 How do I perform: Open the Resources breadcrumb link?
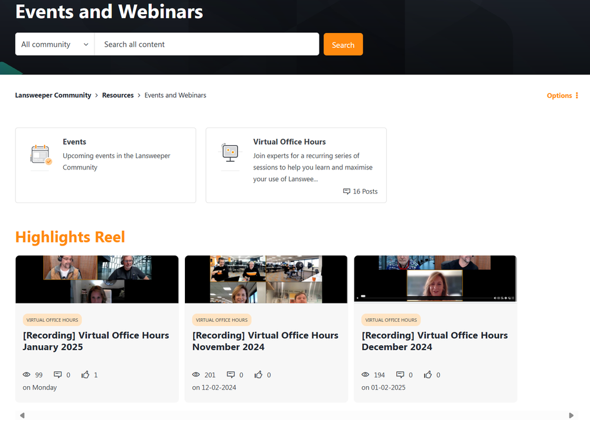pos(118,95)
